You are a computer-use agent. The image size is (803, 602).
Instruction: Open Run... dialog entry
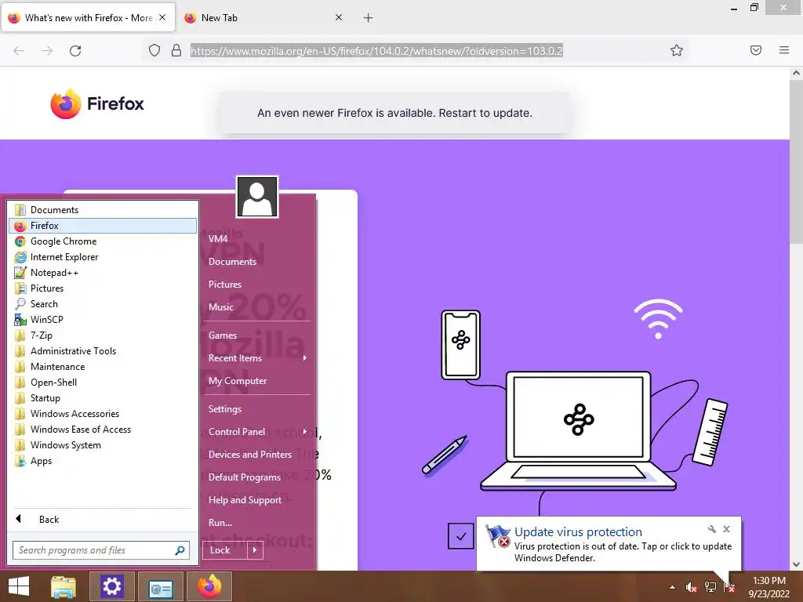[257, 523]
